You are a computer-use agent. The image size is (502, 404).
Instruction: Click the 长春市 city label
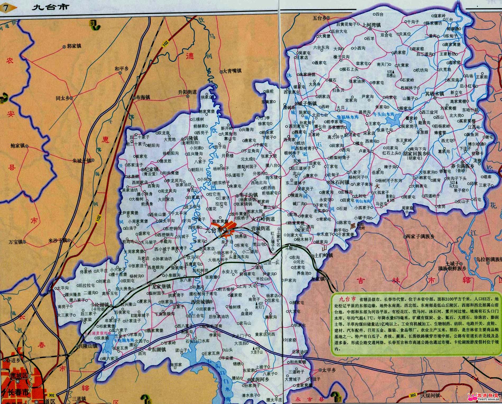click(17, 392)
